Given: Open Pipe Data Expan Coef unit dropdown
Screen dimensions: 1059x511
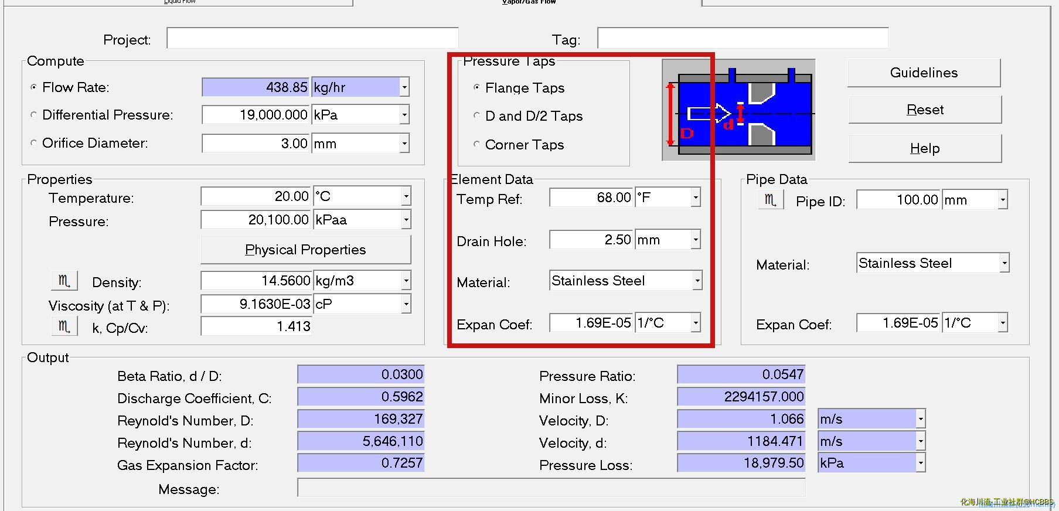Looking at the screenshot, I should [1003, 323].
